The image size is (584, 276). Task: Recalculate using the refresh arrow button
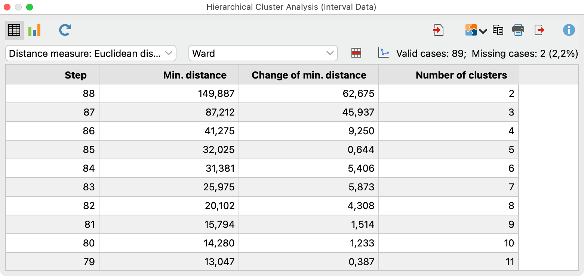pos(64,30)
